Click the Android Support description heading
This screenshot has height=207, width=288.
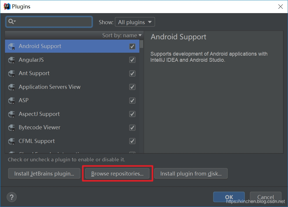[178, 37]
